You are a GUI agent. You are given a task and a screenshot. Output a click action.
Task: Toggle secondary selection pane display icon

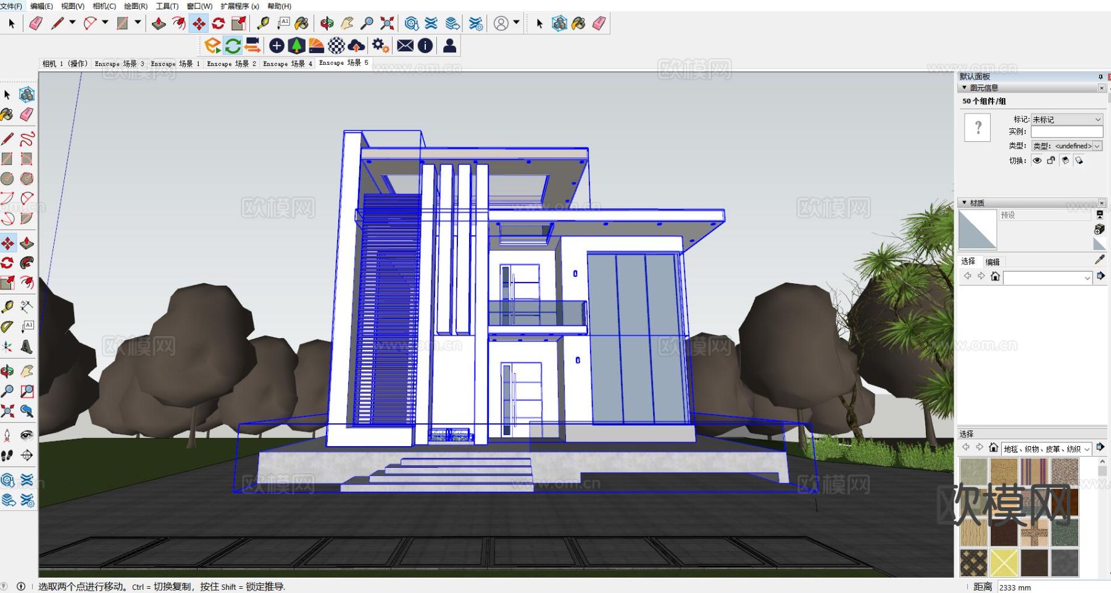pos(1099,214)
